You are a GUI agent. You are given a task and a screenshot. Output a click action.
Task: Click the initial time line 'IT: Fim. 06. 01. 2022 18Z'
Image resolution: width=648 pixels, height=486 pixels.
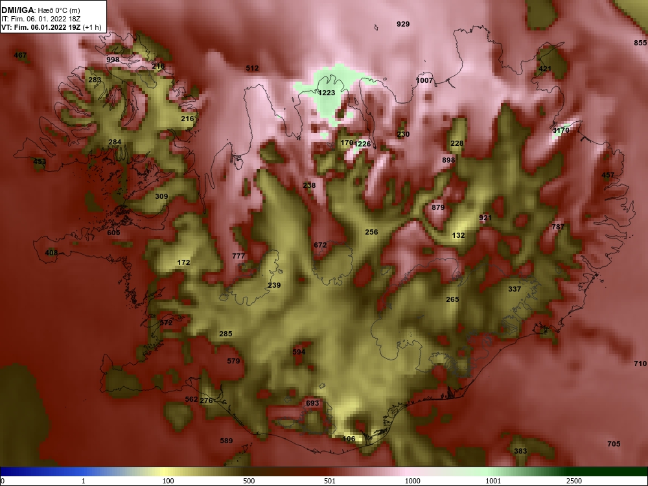click(40, 19)
